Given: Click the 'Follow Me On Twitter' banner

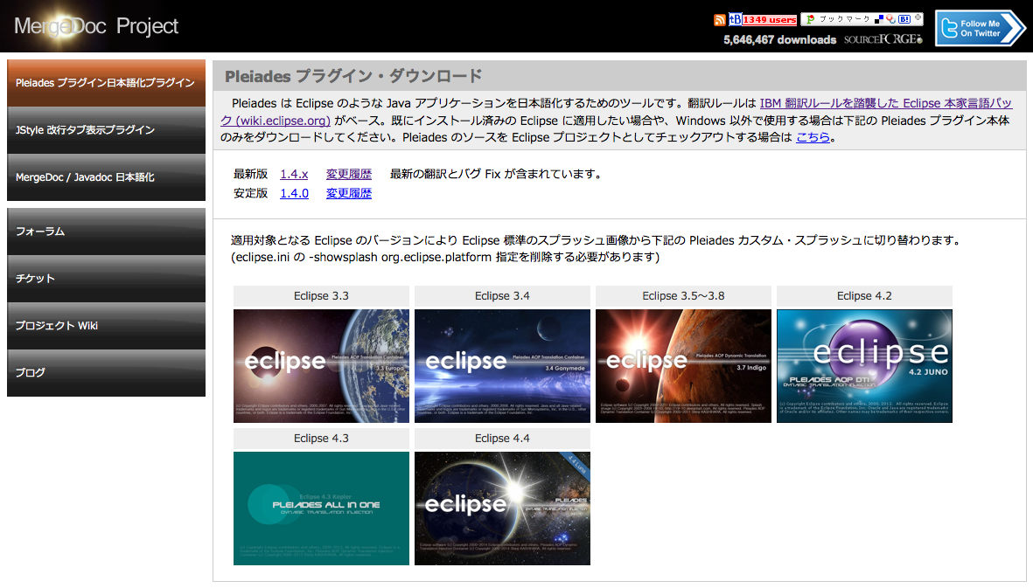Looking at the screenshot, I should click(981, 28).
